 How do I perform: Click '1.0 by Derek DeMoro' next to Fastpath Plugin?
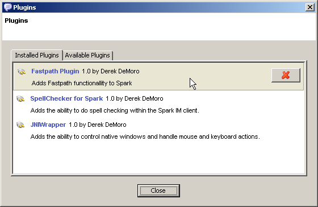pos(111,71)
